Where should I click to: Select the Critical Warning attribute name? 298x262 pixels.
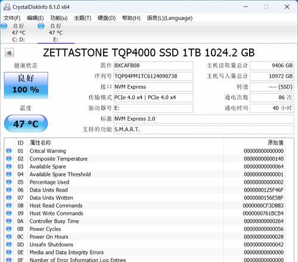pos(48,151)
